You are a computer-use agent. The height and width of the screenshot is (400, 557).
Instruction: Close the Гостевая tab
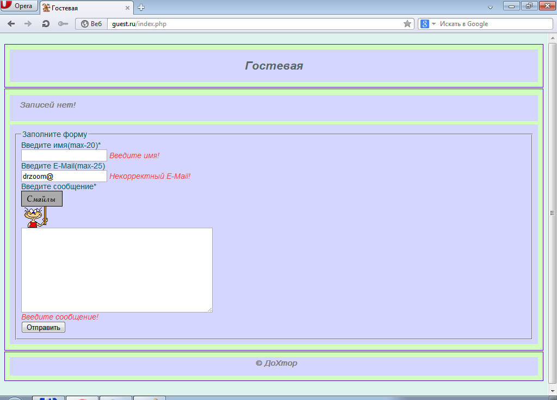click(127, 8)
